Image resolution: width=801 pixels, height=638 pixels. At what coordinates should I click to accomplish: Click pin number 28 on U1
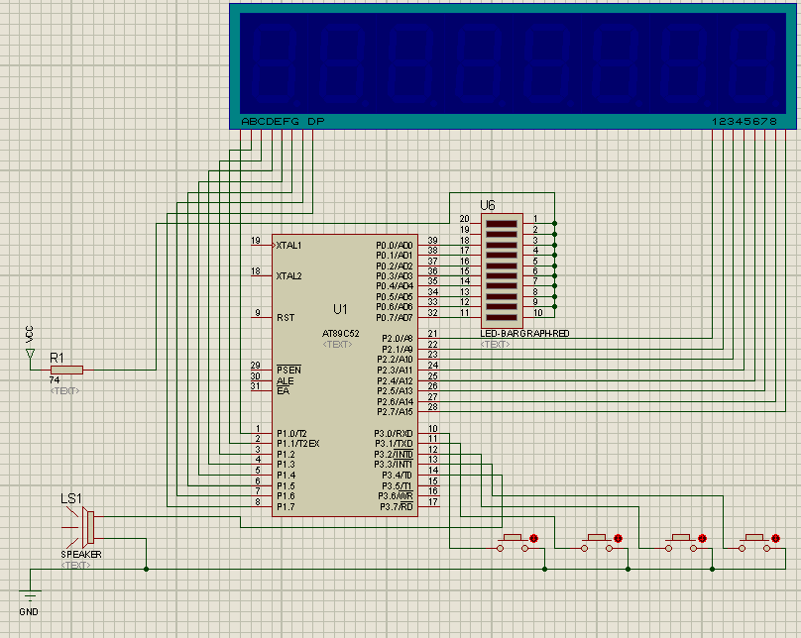(432, 407)
